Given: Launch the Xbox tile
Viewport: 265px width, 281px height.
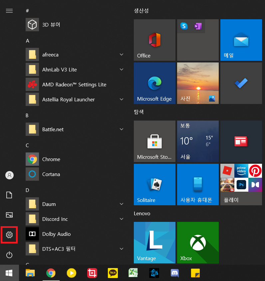Looking at the screenshot, I should pos(198,243).
